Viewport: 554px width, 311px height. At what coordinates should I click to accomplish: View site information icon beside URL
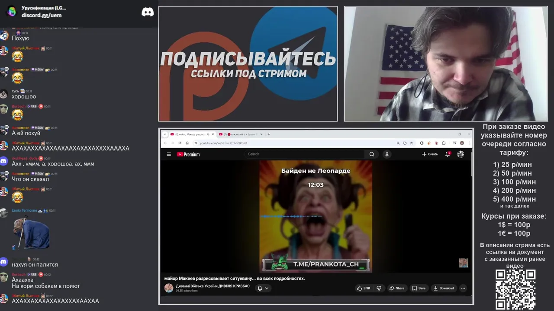point(196,143)
